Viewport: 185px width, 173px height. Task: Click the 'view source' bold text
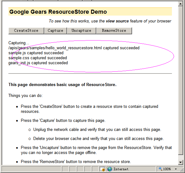click(117, 21)
